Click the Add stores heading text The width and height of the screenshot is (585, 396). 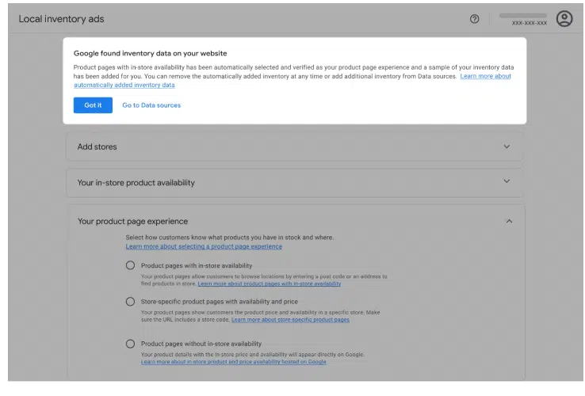[x=97, y=147]
